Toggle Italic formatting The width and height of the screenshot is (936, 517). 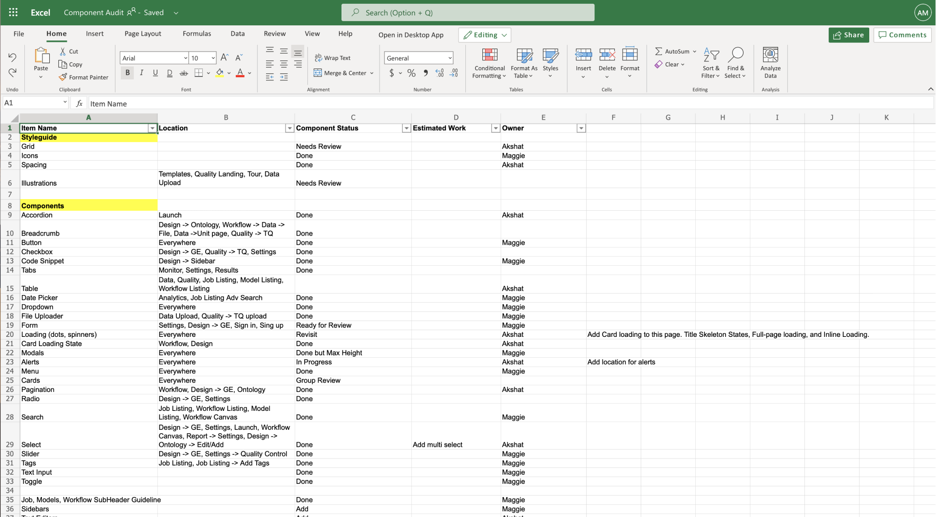(x=141, y=73)
